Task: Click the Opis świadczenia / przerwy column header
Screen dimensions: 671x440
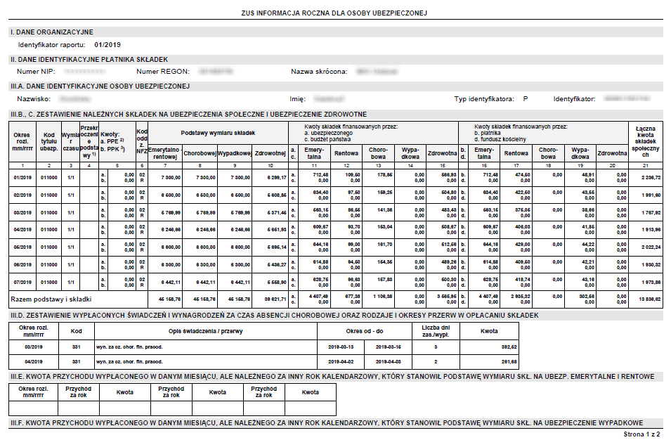Action: pos(206,331)
